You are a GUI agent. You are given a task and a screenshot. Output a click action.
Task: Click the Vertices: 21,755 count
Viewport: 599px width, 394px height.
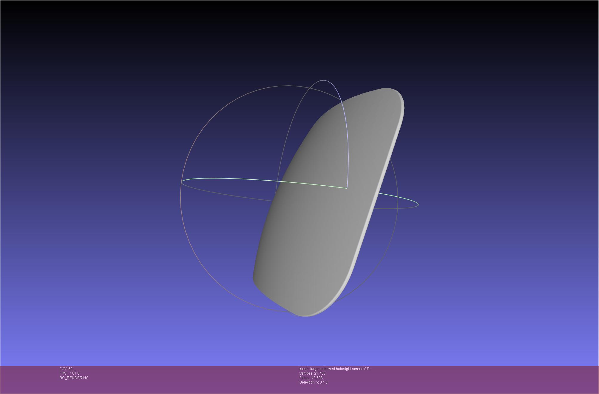pos(312,373)
